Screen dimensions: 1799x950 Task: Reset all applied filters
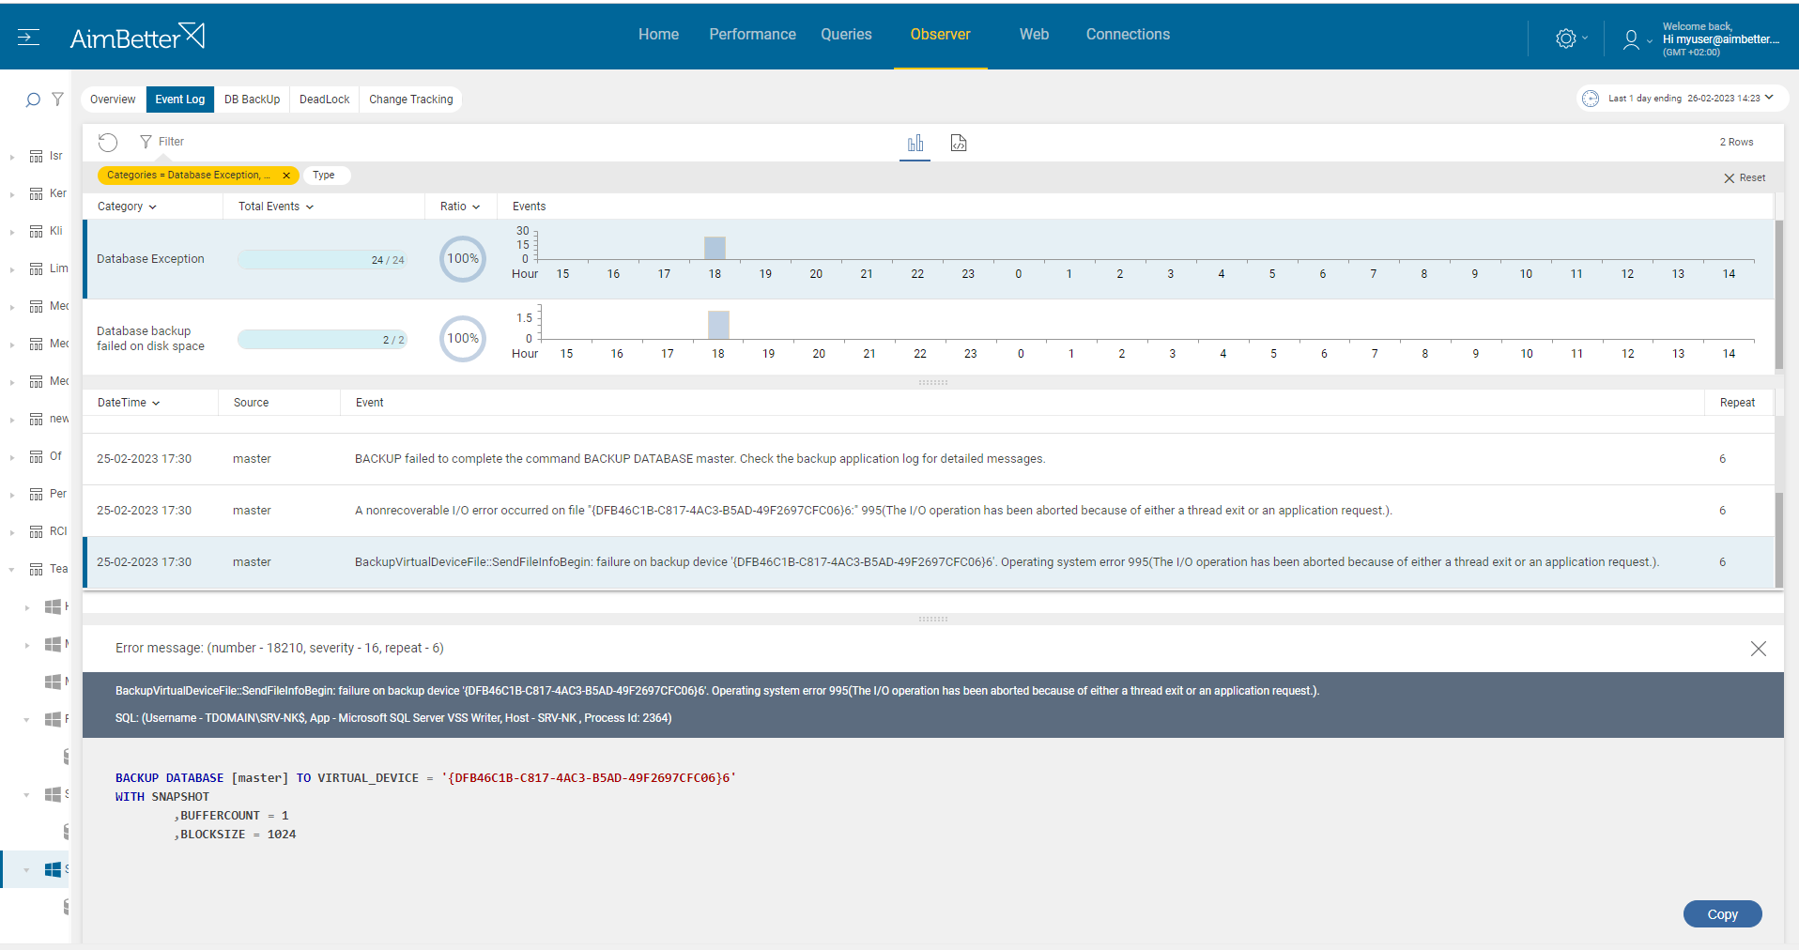point(1745,177)
